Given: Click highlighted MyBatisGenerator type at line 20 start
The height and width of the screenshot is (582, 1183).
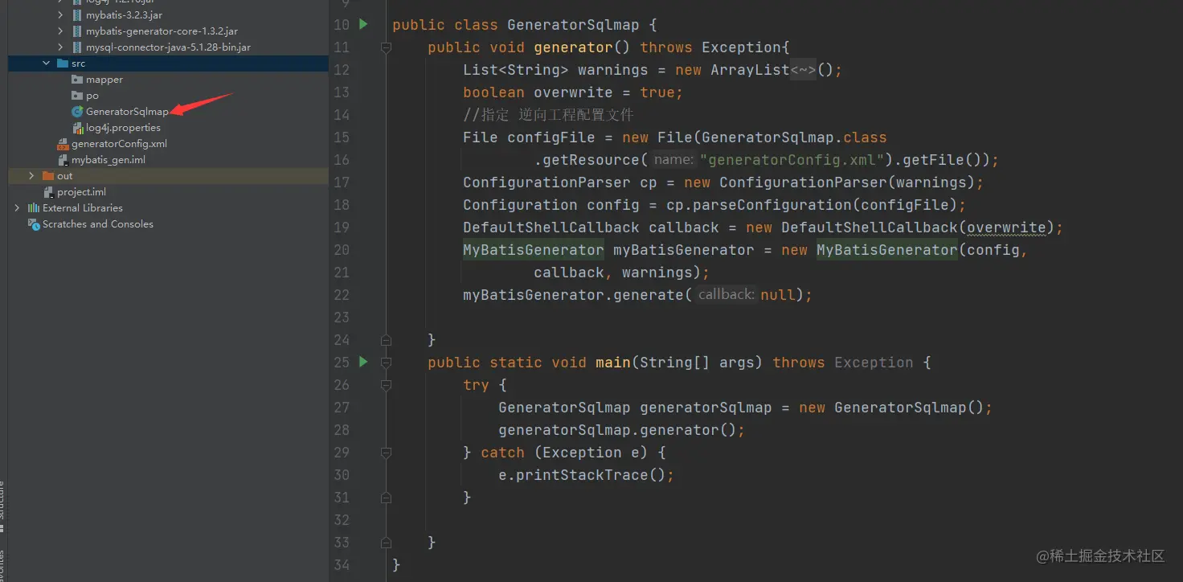Looking at the screenshot, I should (534, 250).
